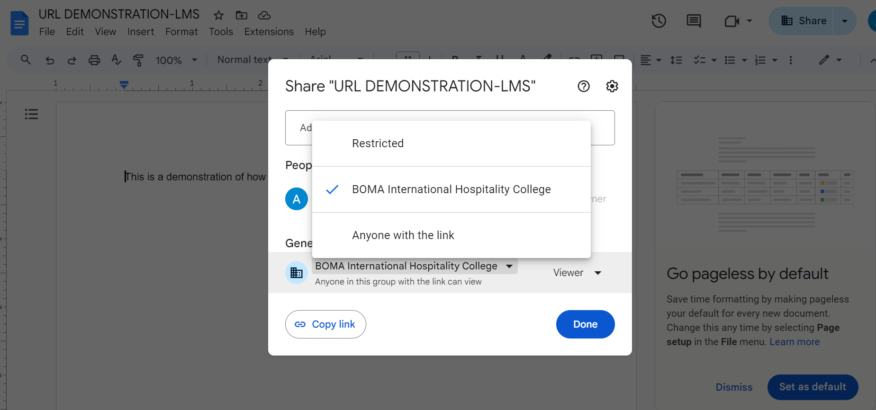Click the checklist icon
The width and height of the screenshot is (876, 410).
tap(700, 60)
